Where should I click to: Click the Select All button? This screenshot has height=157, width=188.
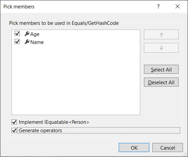[161, 69]
